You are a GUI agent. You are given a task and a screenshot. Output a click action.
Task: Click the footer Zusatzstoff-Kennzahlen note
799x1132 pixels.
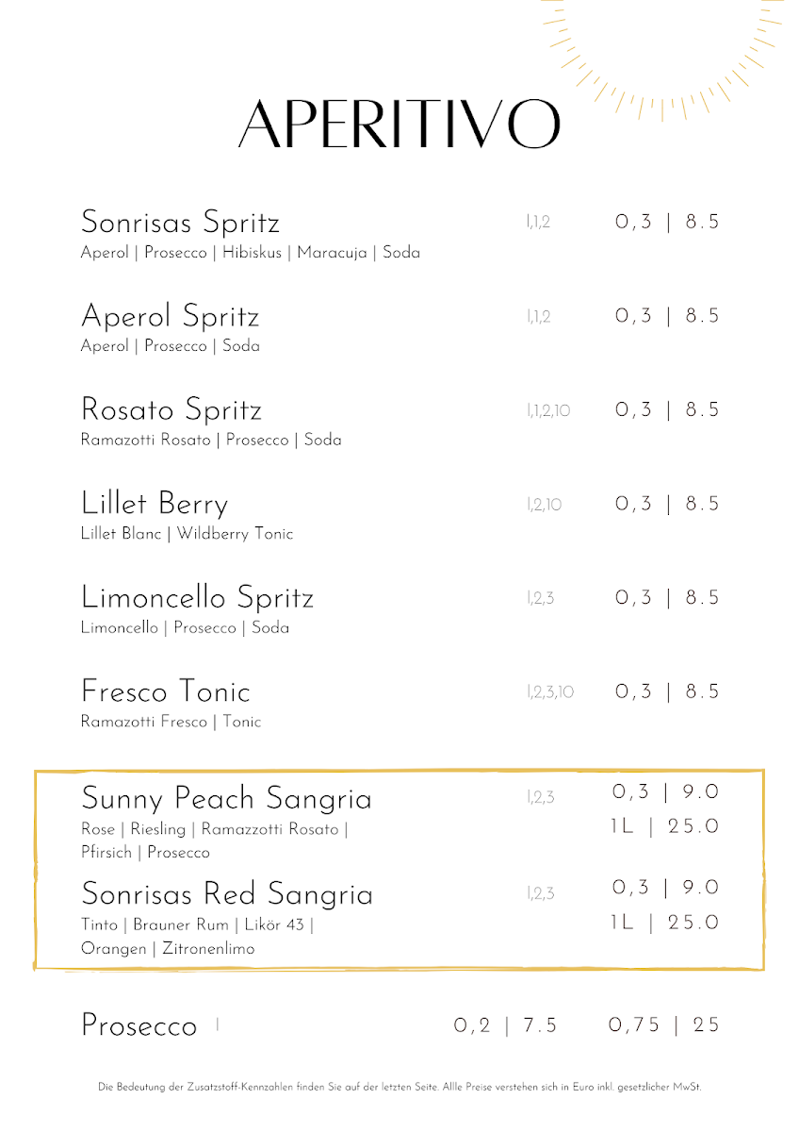[399, 1088]
